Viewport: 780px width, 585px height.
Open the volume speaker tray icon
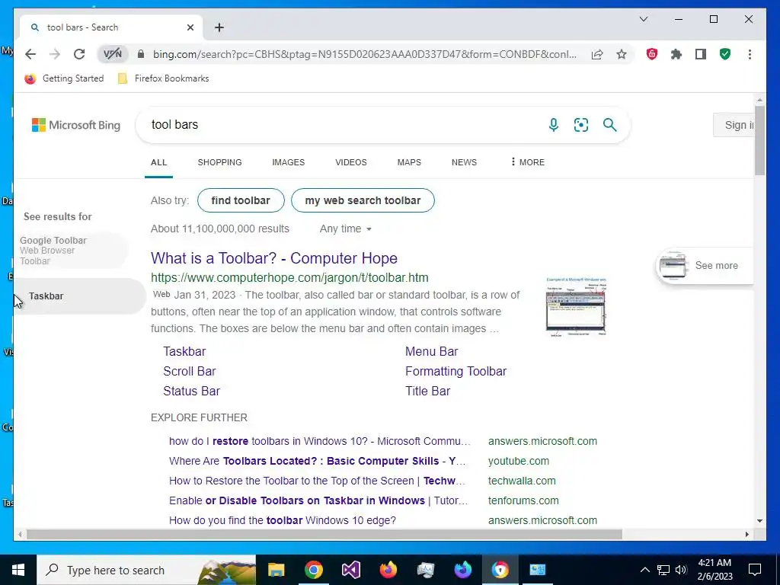[682, 570]
